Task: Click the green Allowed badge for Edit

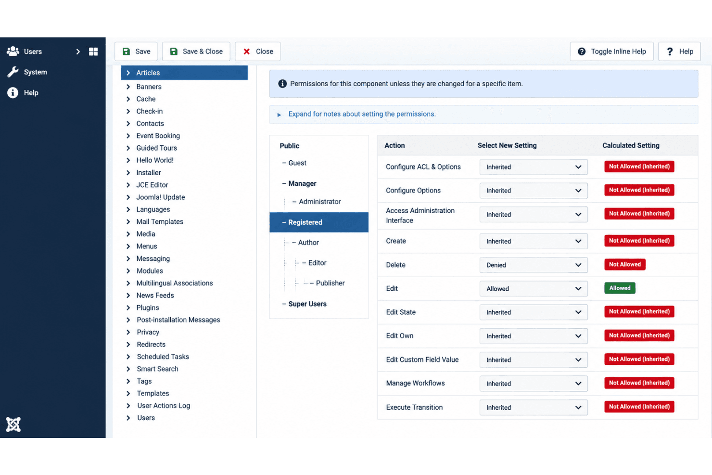Action: point(620,288)
